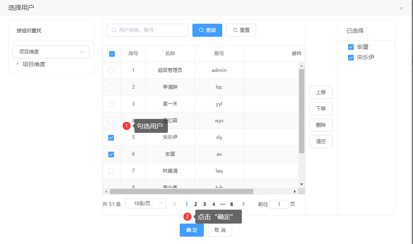Check the box for 超级管理员 row
Viewport: 413px width, 244px height.
(x=111, y=71)
